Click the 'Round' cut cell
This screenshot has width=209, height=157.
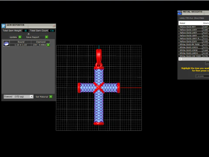pyautogui.click(x=21, y=42)
